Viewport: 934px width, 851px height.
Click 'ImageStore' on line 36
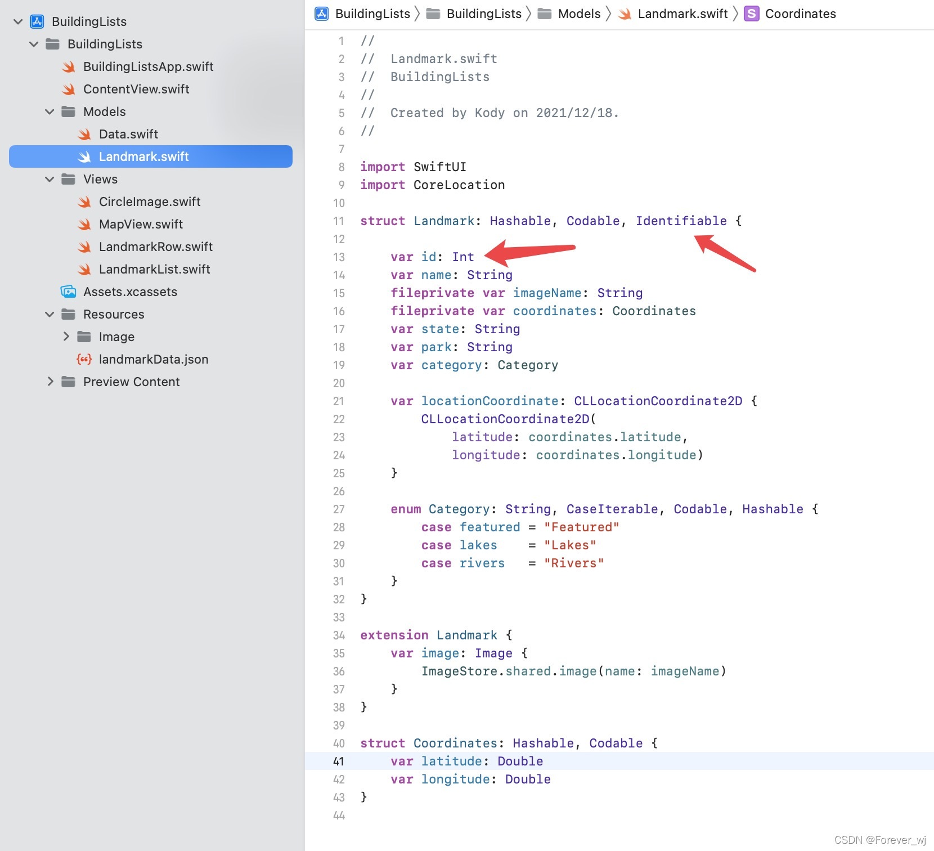[x=459, y=671]
